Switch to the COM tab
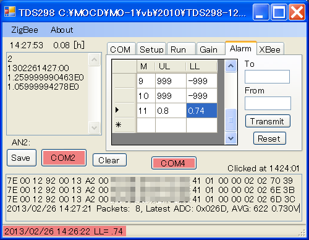This screenshot has width=309, height=240. [121, 49]
